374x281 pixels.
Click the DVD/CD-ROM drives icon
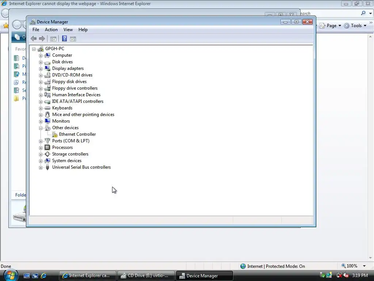(47, 75)
